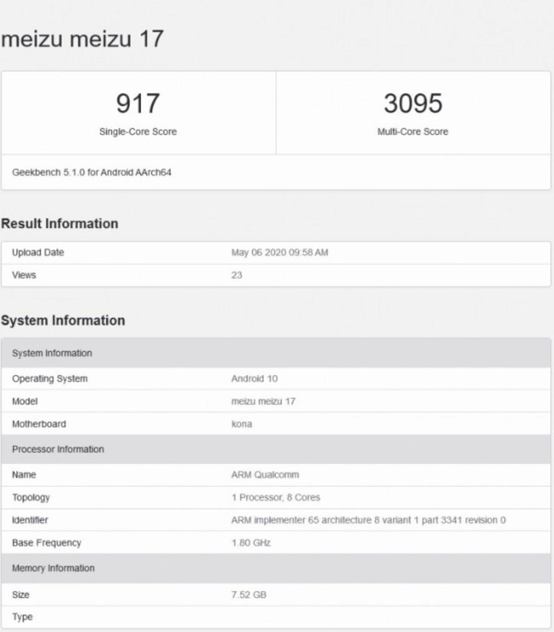Select the processor Name ARM Qualcomm
Screen dimensions: 554x632
[x=265, y=474]
